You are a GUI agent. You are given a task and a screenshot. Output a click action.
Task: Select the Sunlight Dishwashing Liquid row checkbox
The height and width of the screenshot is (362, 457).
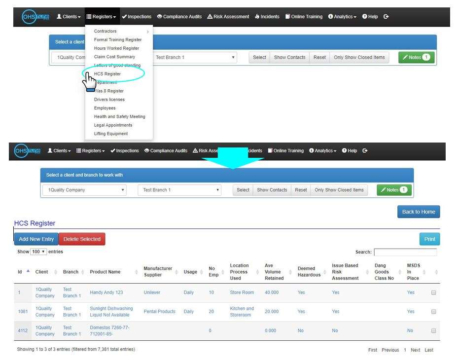coord(433,311)
